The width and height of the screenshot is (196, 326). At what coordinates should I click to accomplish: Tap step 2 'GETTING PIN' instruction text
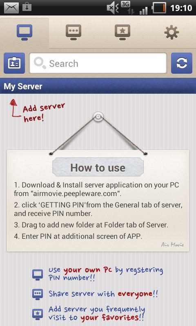98,209
